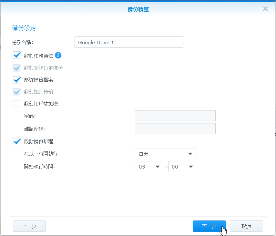Screen dimensions: 276x236
Task: Focus the 確認密碼 confirm password field
Action: (x=175, y=128)
